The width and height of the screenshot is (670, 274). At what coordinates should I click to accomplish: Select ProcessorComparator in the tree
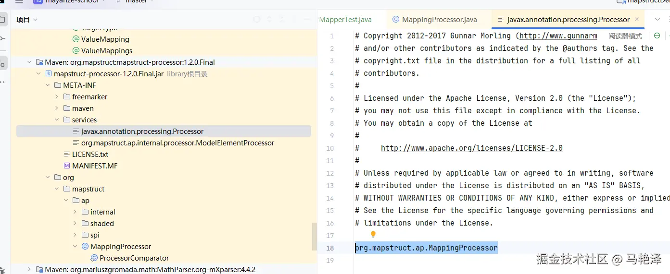[134, 258]
